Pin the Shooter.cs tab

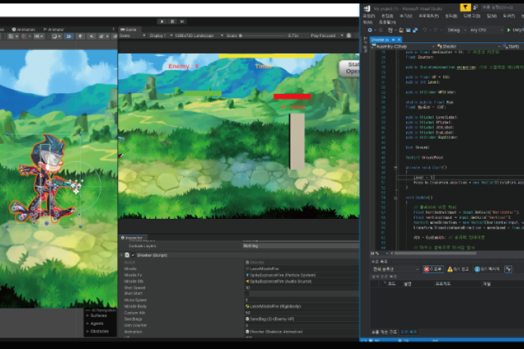(x=394, y=40)
